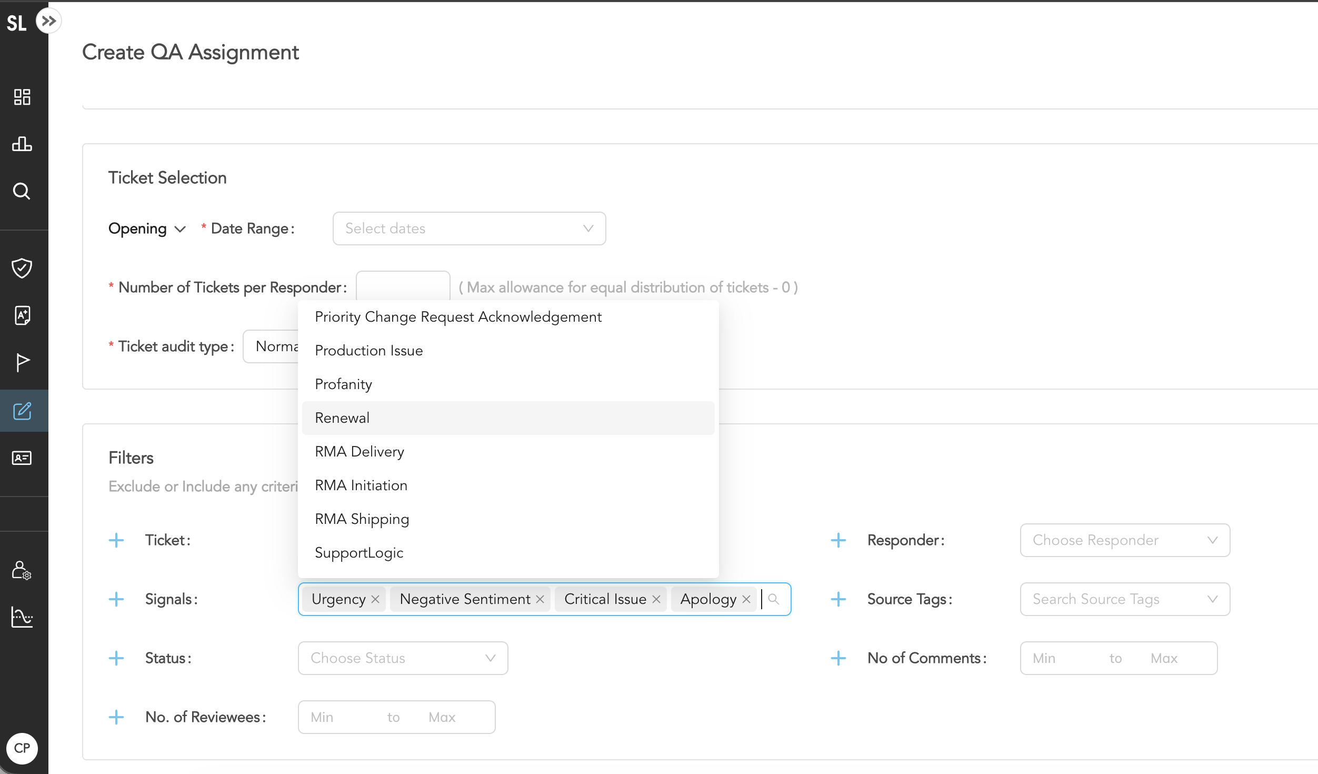Open the leaderboard podium icon in sidebar
The width and height of the screenshot is (1318, 774).
(x=22, y=144)
